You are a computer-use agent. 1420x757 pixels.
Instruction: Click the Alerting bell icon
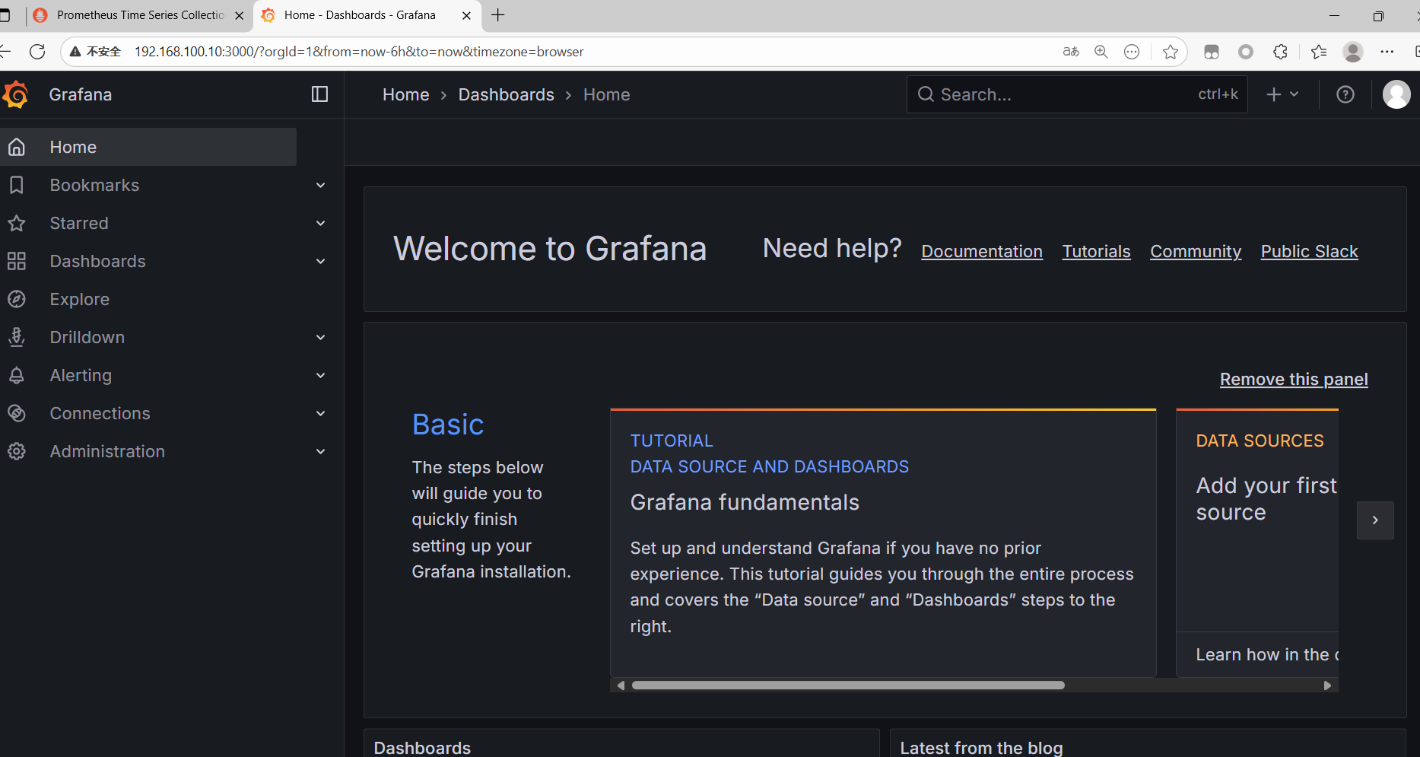17,375
